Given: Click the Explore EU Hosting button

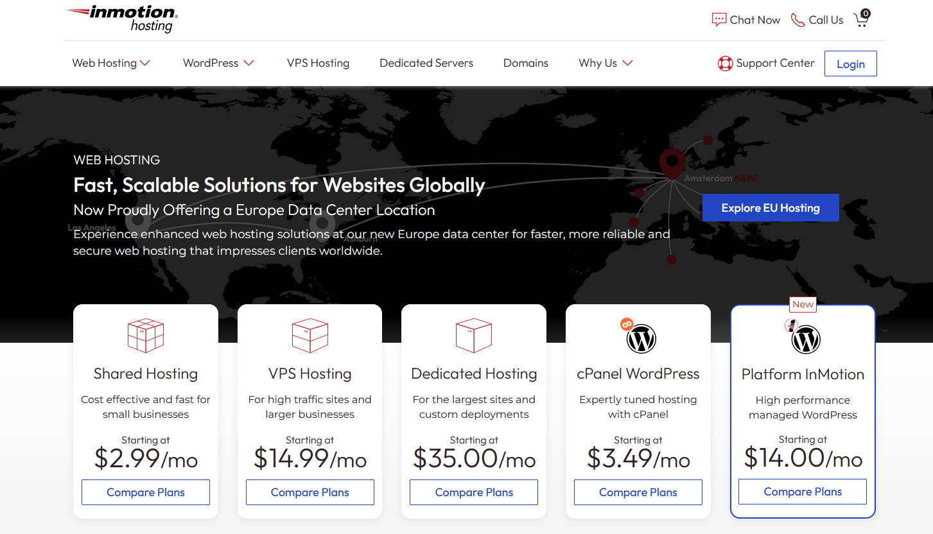Looking at the screenshot, I should 770,207.
